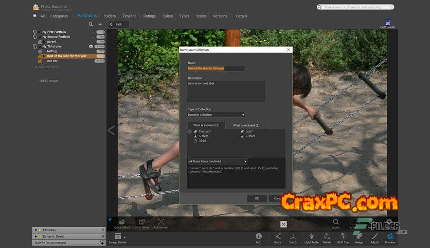The width and height of the screenshot is (430, 248).
Task: Toggle the Preview button
Action: click(x=390, y=237)
